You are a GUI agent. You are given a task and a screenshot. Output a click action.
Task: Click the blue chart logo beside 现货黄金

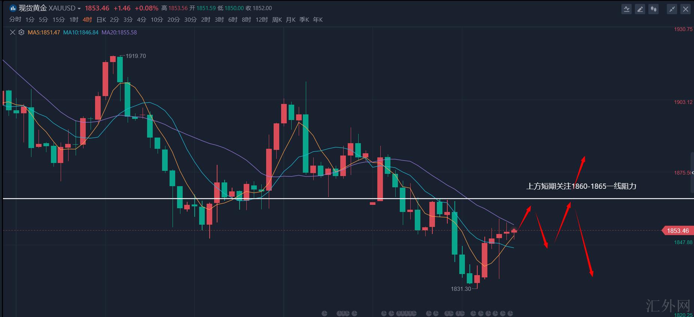click(13, 8)
